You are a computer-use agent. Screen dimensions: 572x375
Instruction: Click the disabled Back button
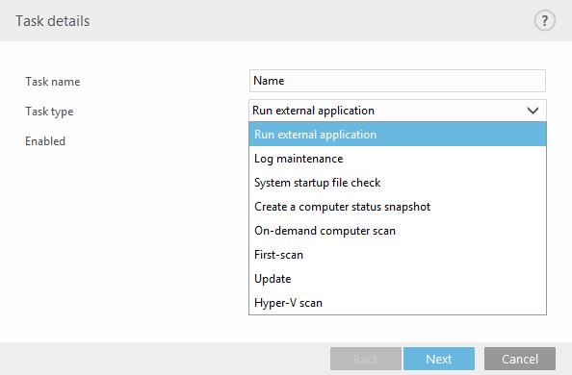[x=366, y=359]
